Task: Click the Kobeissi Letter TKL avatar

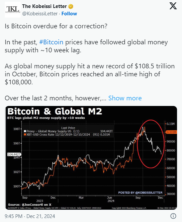Action: (13, 10)
